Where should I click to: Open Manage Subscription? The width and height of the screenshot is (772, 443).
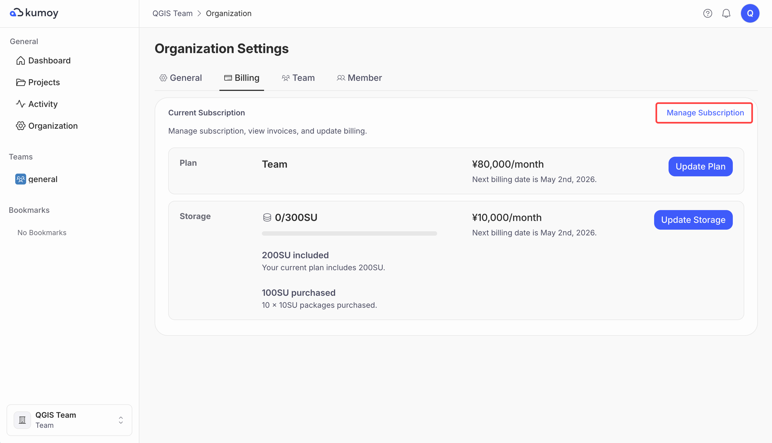tap(704, 113)
